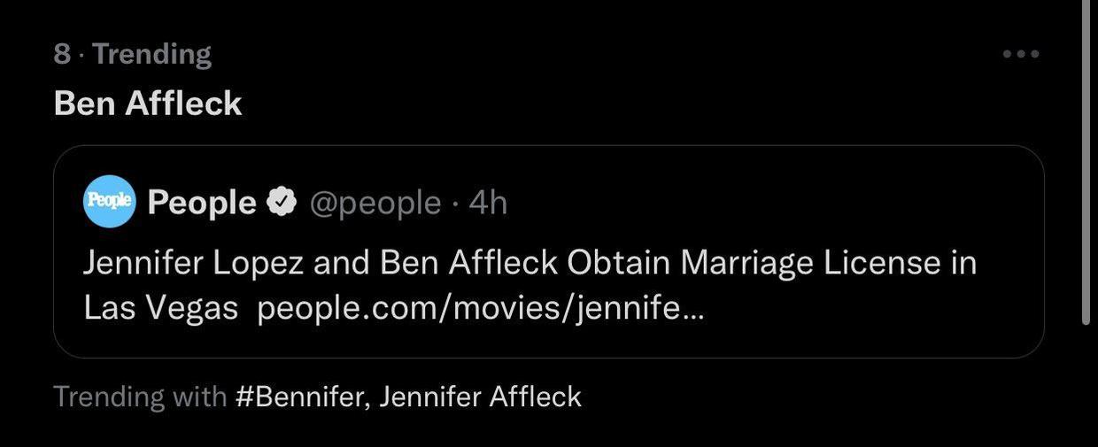The width and height of the screenshot is (1098, 447).
Task: Open the people.com/movies article link
Action: pyautogui.click(x=481, y=308)
